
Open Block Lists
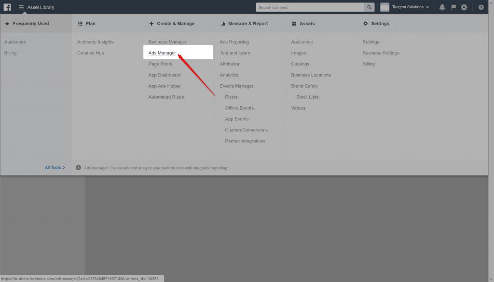click(307, 97)
